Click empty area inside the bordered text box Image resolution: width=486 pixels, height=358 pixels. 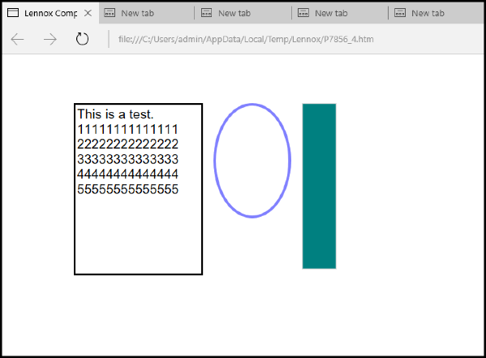(x=138, y=235)
